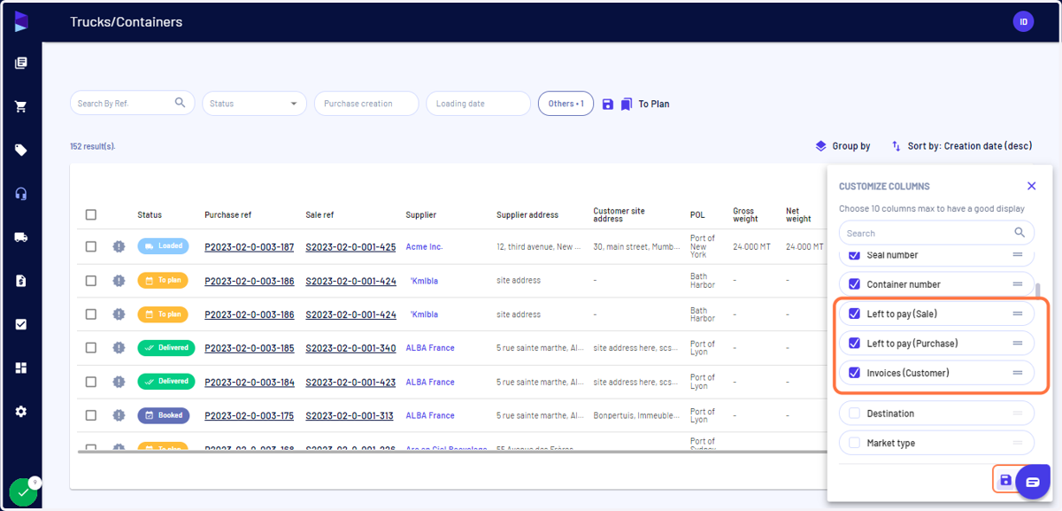Viewport: 1062px width, 511px height.
Task: Open sale ref S2023-02-0-001-340
Action: (x=350, y=348)
